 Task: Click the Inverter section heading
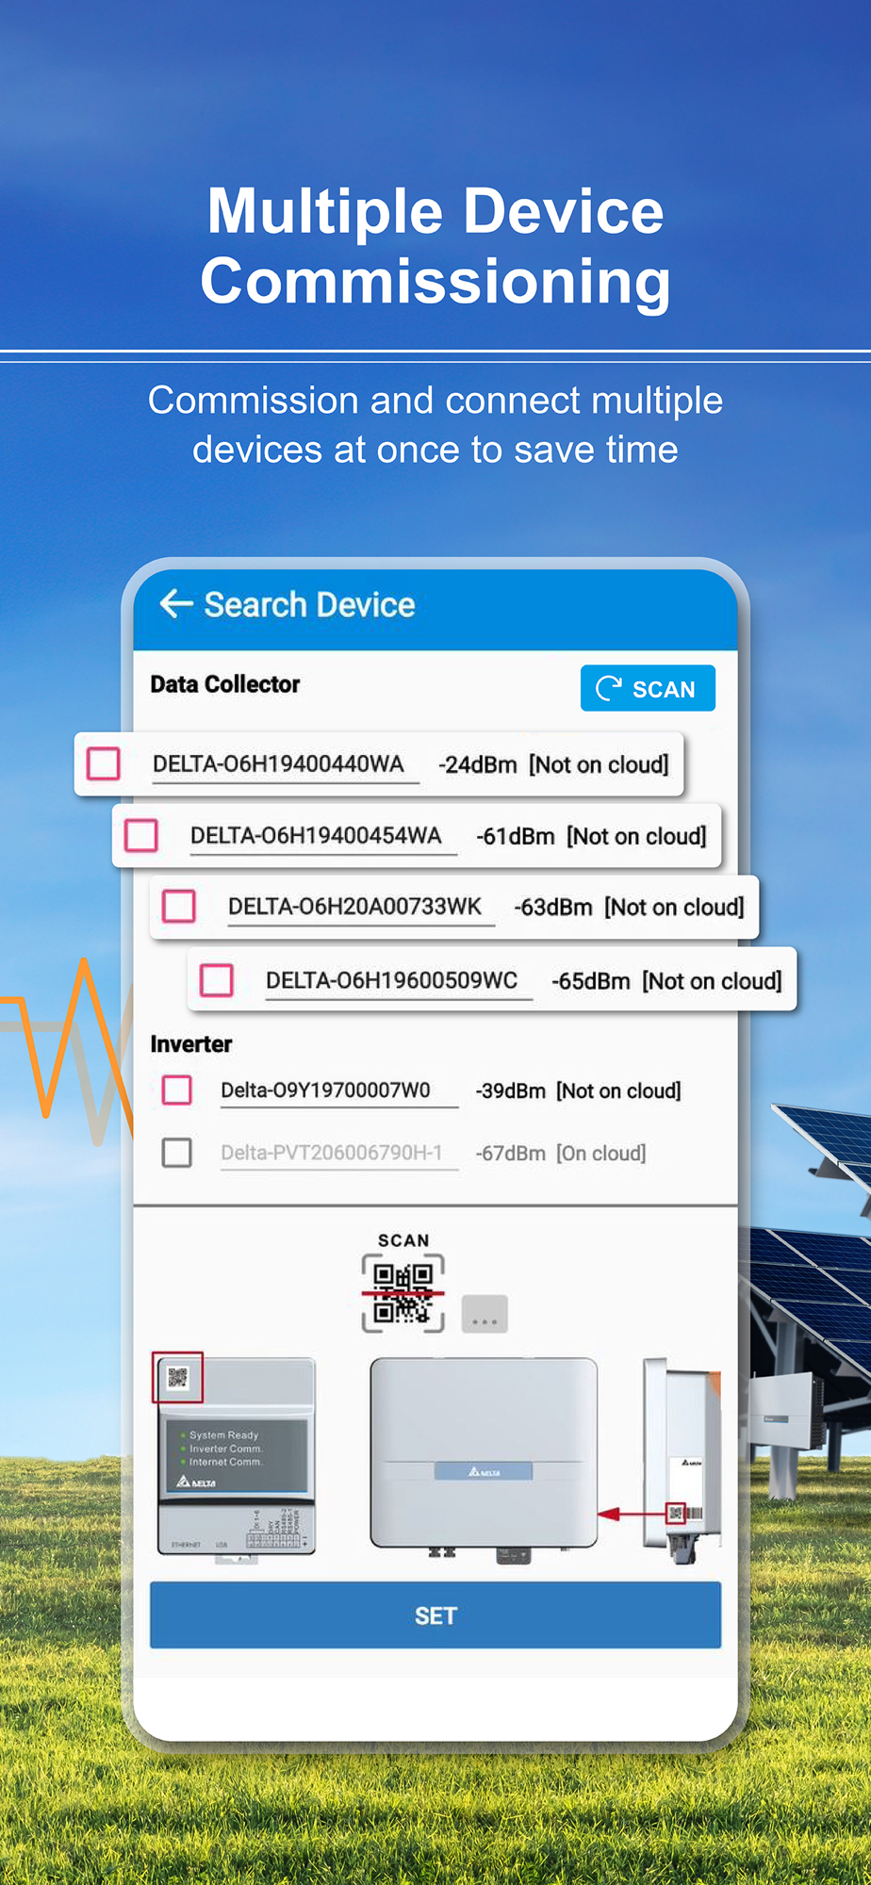191,1044
